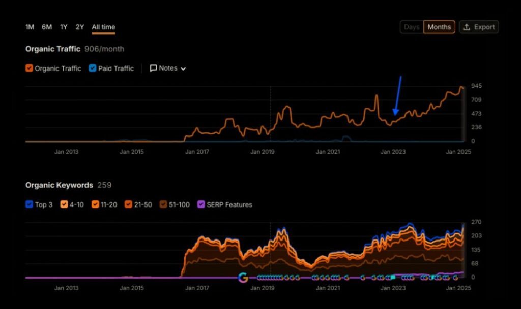The width and height of the screenshot is (521, 309).
Task: Select the 6M time range
Action: pos(47,27)
